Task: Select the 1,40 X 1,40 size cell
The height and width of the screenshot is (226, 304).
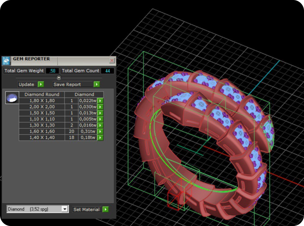Action: (x=42, y=138)
